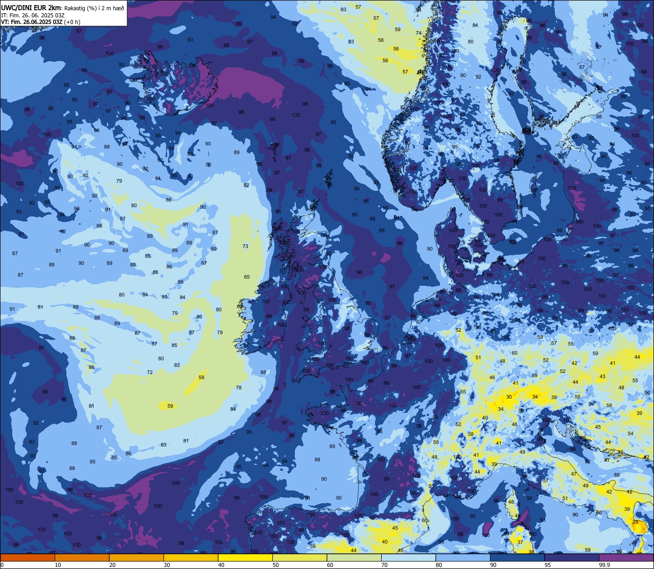The image size is (654, 569).
Task: Click the 'IT: Fim. 26. 06. 2025 03Z' line
Action: pyautogui.click(x=33, y=15)
